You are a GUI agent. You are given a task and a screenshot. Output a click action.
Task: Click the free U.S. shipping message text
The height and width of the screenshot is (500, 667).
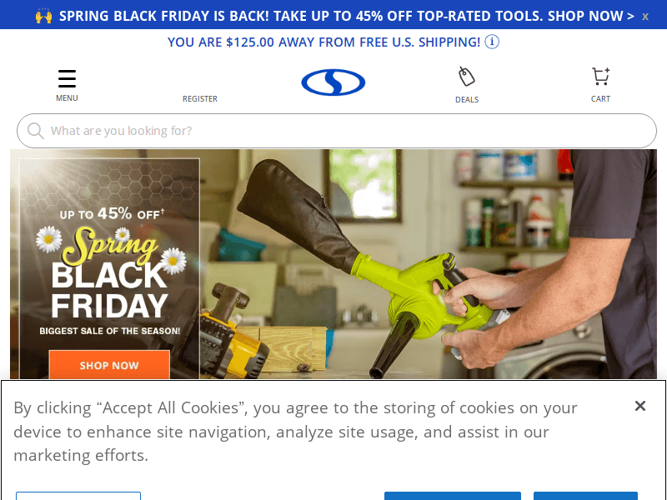coord(323,42)
